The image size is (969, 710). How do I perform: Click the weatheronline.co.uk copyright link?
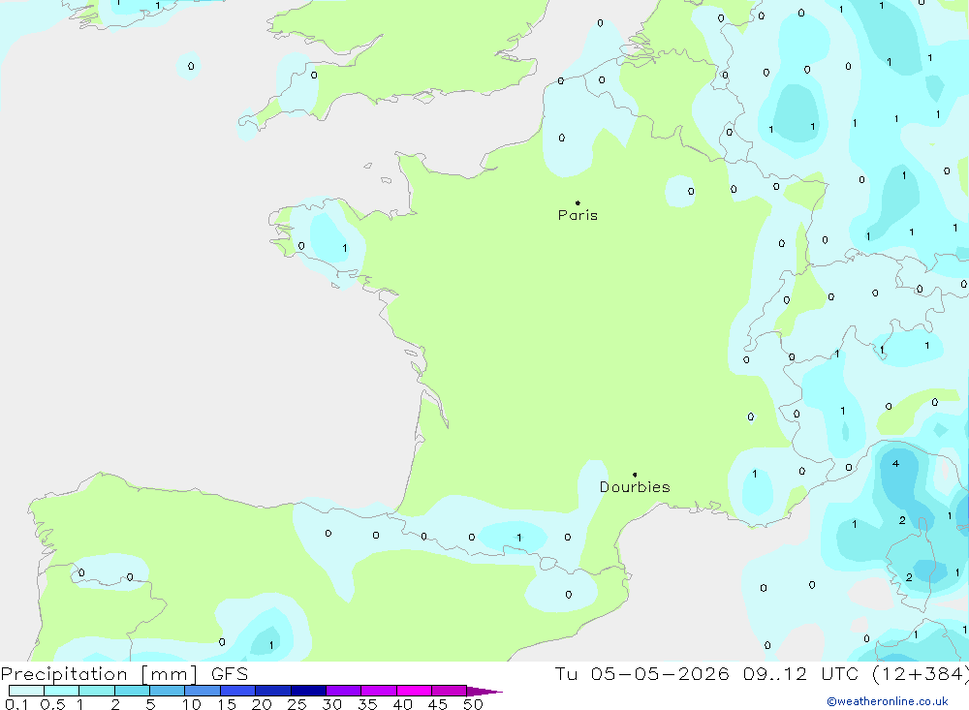pyautogui.click(x=888, y=701)
